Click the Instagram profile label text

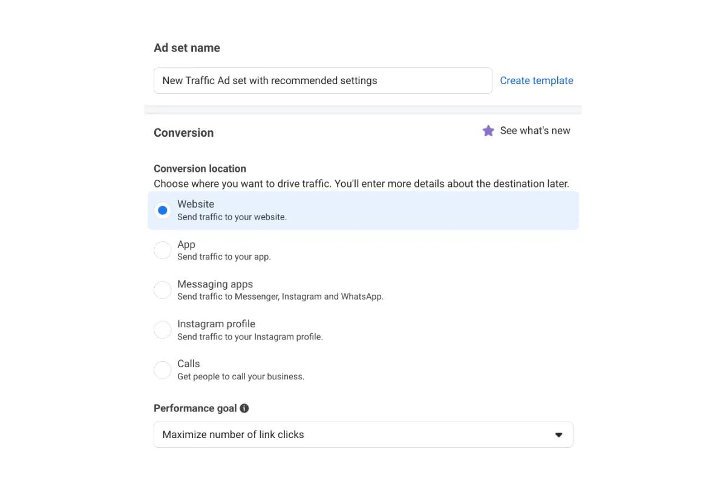click(216, 324)
